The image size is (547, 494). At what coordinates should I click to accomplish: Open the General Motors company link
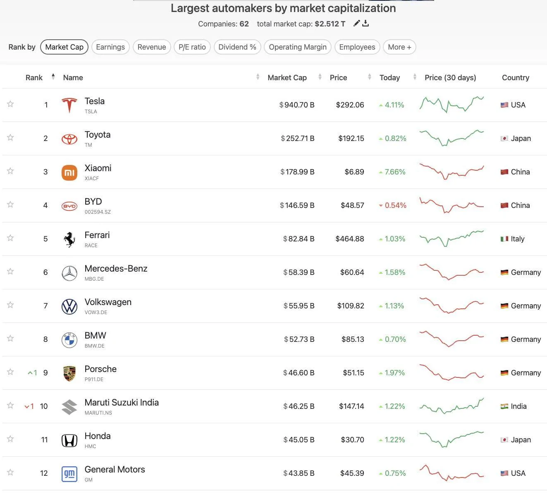tap(115, 470)
